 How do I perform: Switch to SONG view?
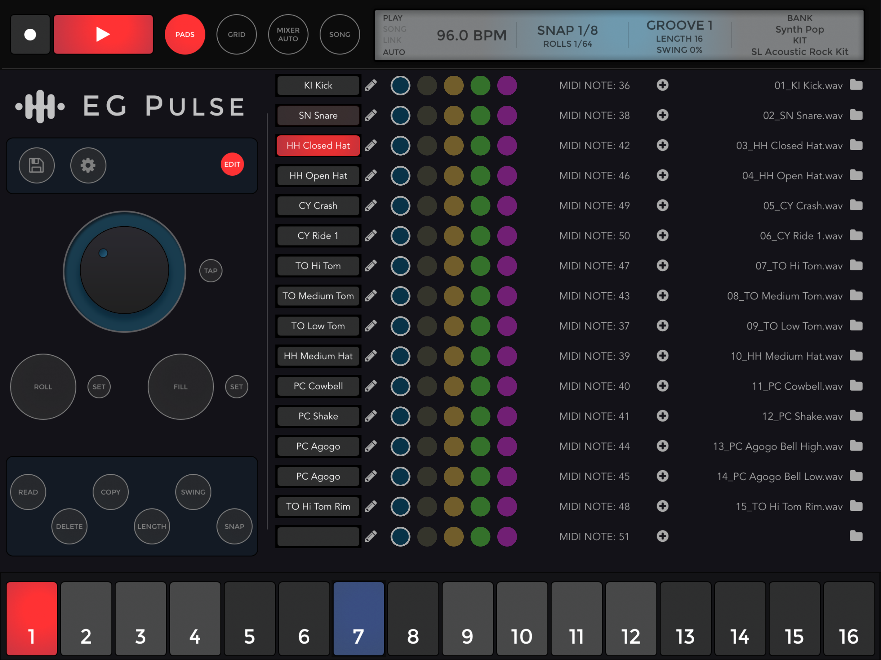(x=339, y=34)
